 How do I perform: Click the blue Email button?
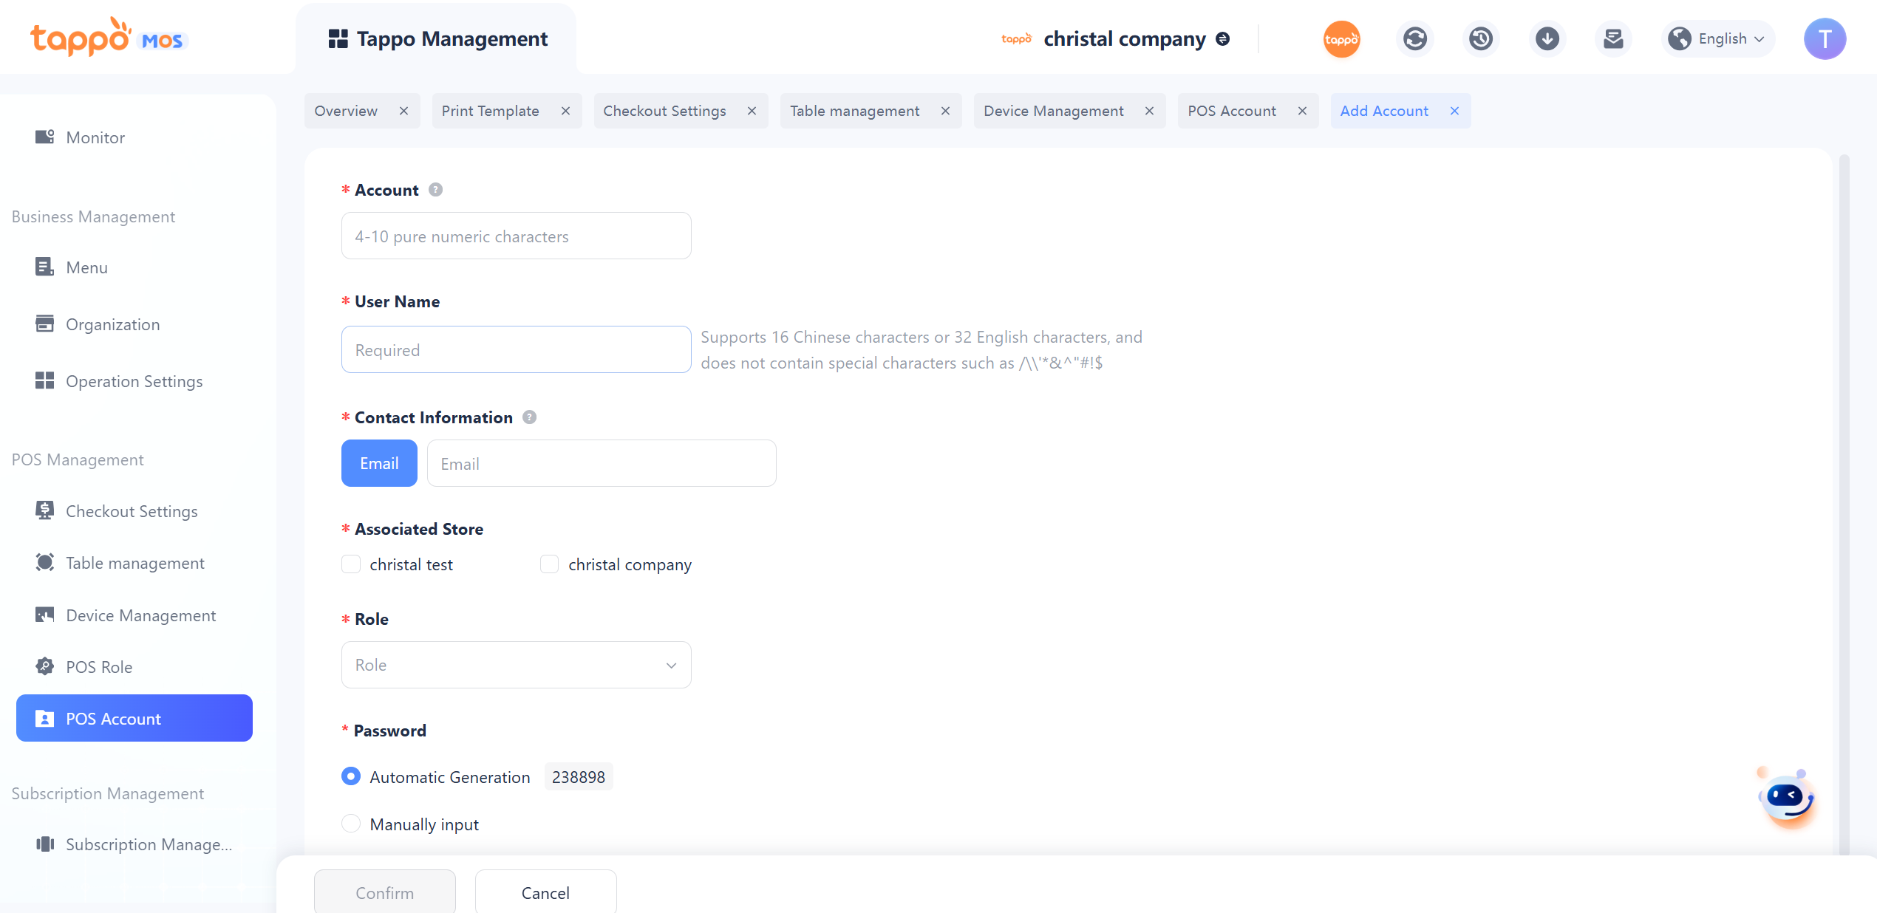pos(379,463)
